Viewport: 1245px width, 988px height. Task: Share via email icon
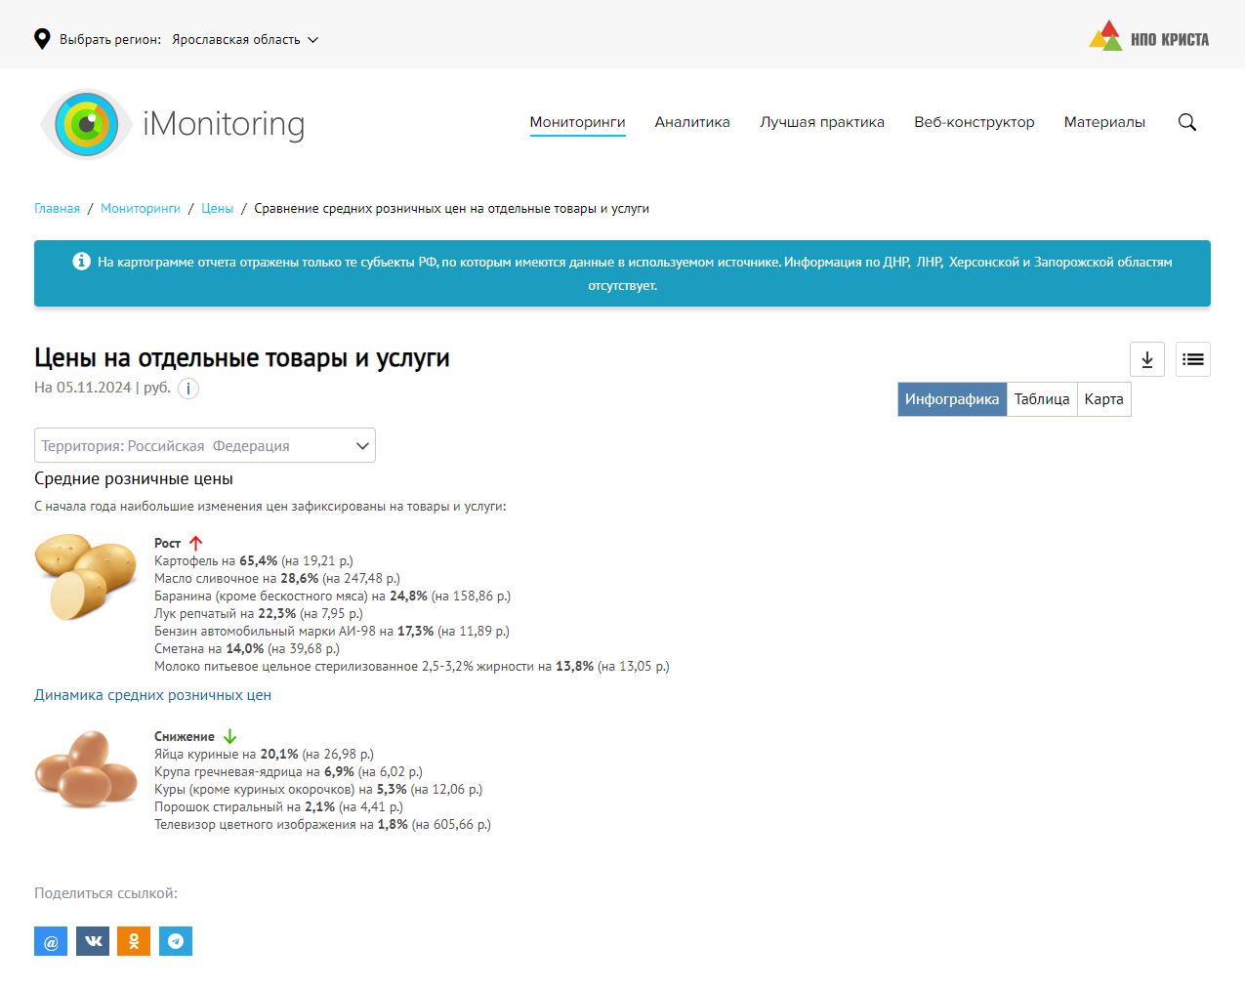[51, 941]
